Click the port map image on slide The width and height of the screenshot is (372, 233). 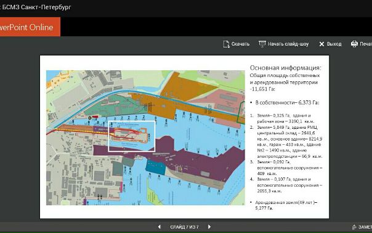point(145,137)
